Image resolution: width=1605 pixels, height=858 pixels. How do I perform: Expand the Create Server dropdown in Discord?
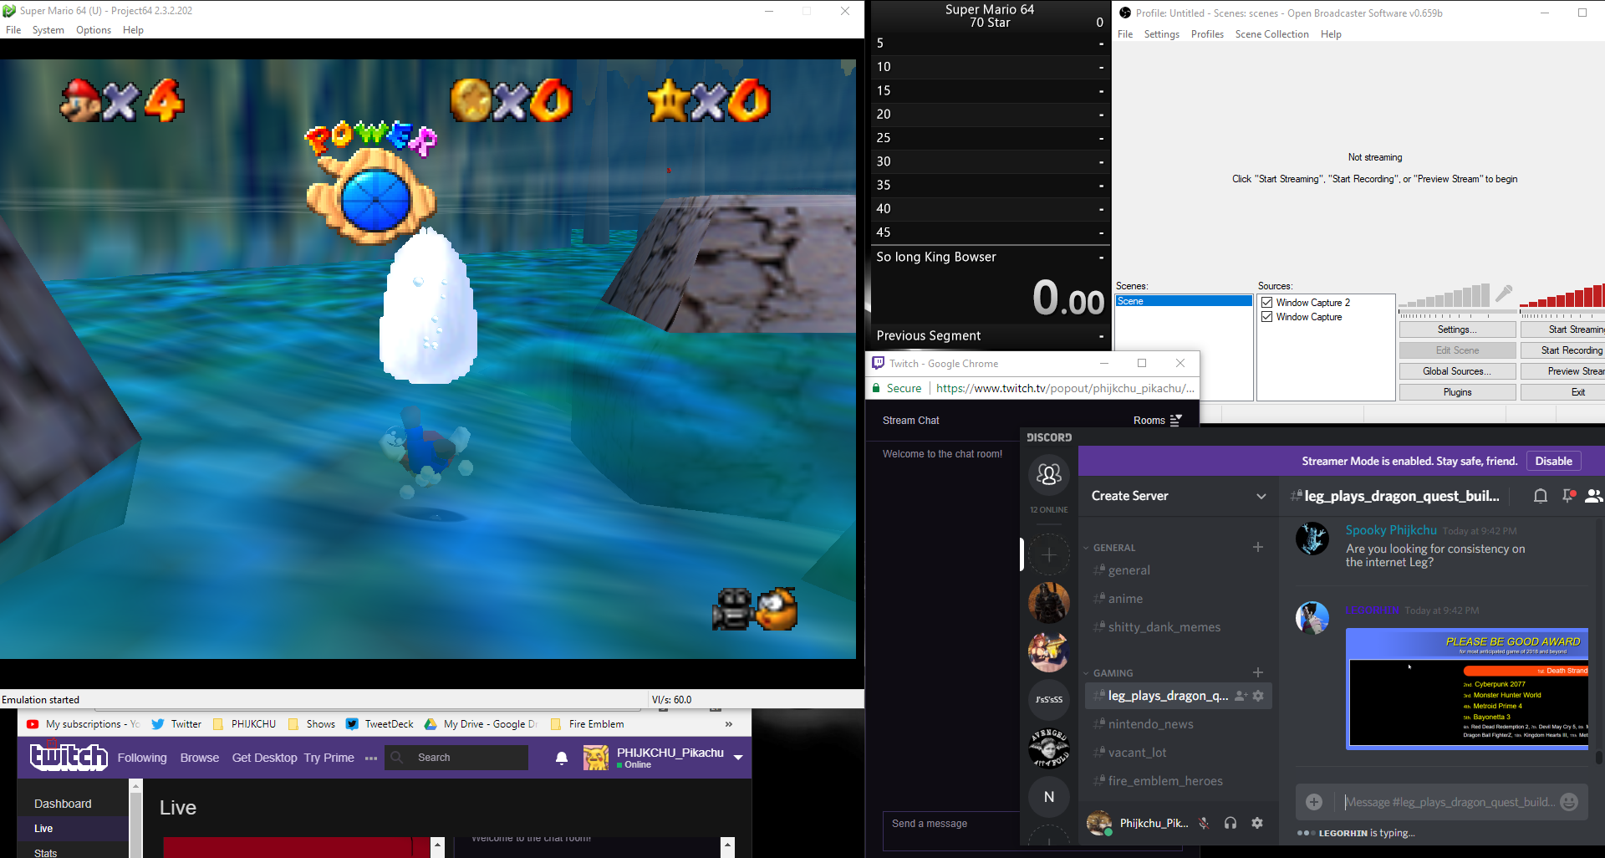pyautogui.click(x=1261, y=496)
